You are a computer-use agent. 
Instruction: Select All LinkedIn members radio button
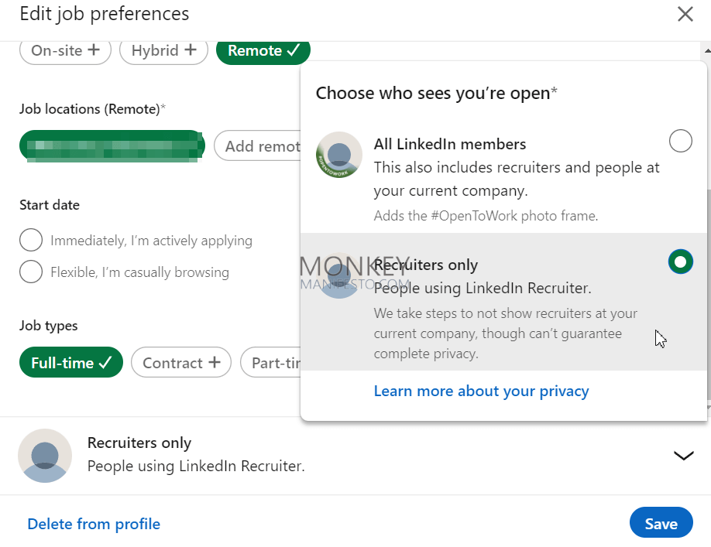pyautogui.click(x=680, y=141)
